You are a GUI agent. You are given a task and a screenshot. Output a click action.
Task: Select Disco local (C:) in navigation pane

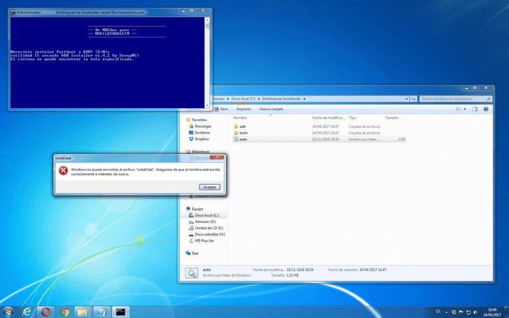207,216
